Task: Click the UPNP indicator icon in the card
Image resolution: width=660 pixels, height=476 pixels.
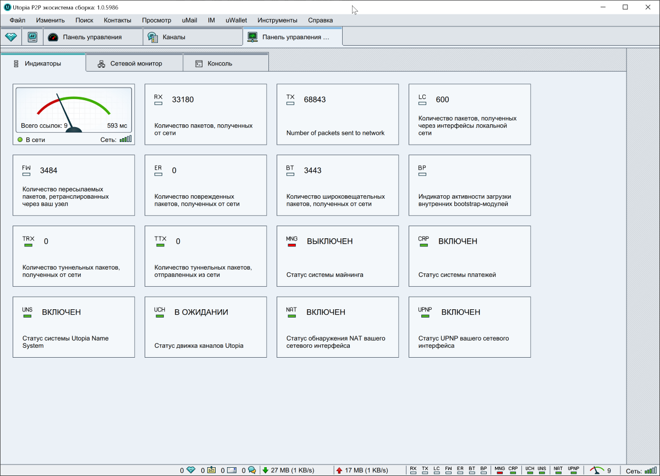Action: pyautogui.click(x=425, y=313)
